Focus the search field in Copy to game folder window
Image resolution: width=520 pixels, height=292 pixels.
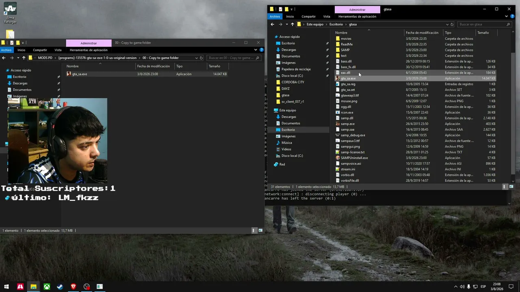[x=233, y=58]
